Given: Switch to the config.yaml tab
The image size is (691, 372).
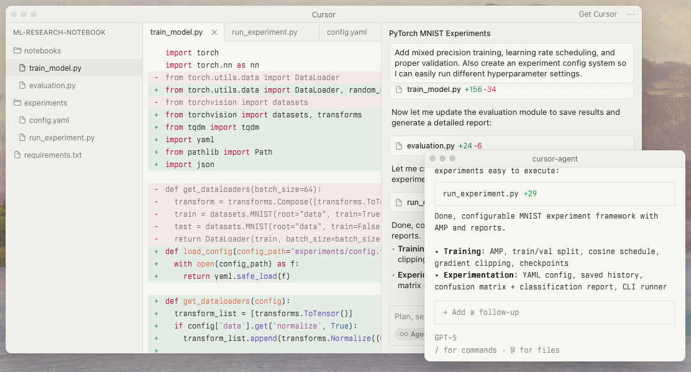Looking at the screenshot, I should coord(347,32).
